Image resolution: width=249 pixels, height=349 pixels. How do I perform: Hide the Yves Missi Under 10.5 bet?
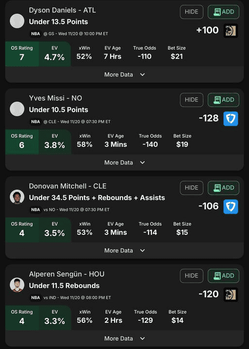(x=192, y=100)
